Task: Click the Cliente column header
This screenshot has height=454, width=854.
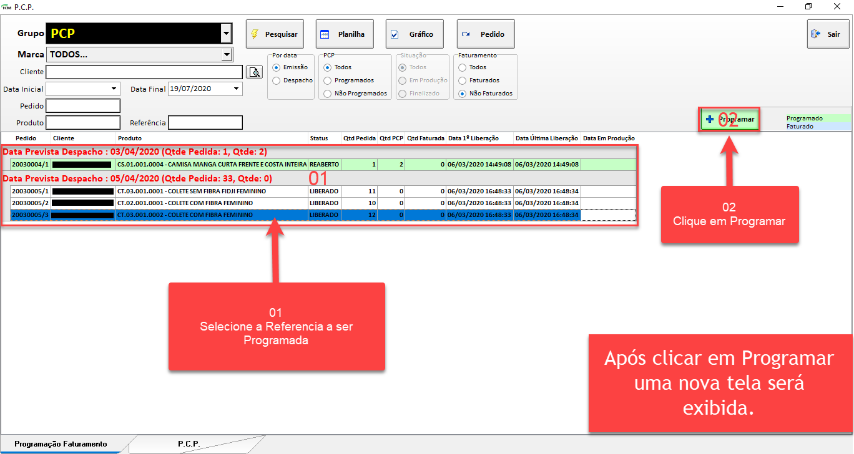Action: point(83,138)
